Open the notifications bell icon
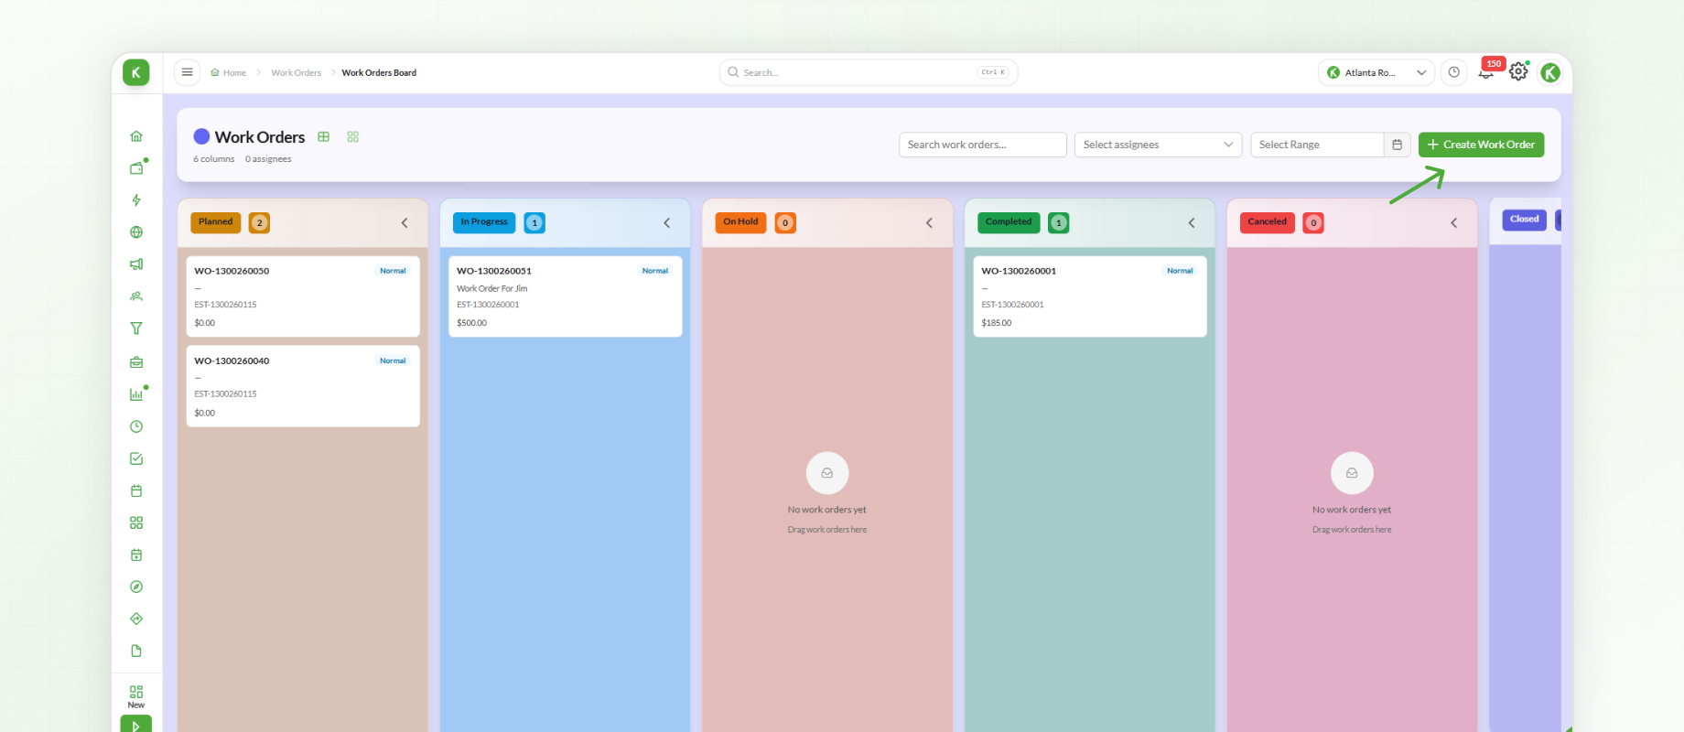This screenshot has width=1684, height=732. (x=1485, y=72)
